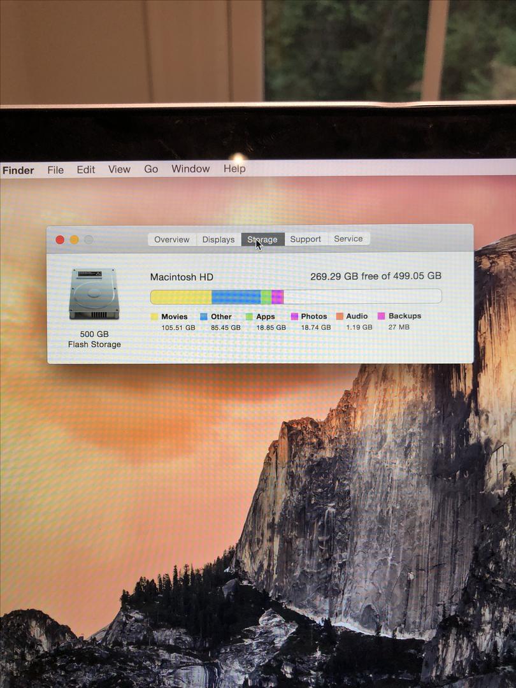Image resolution: width=516 pixels, height=688 pixels.
Task: Click the orange Audio legend swatch
Action: (340, 316)
